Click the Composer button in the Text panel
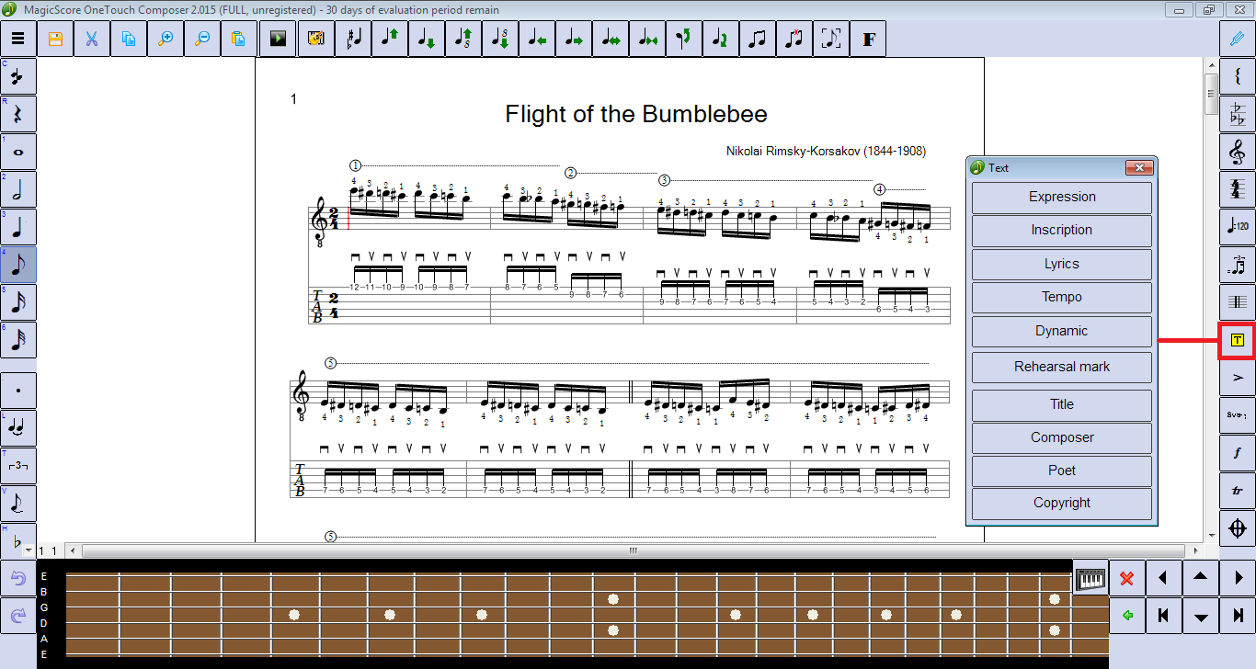This screenshot has width=1256, height=669. click(1062, 437)
